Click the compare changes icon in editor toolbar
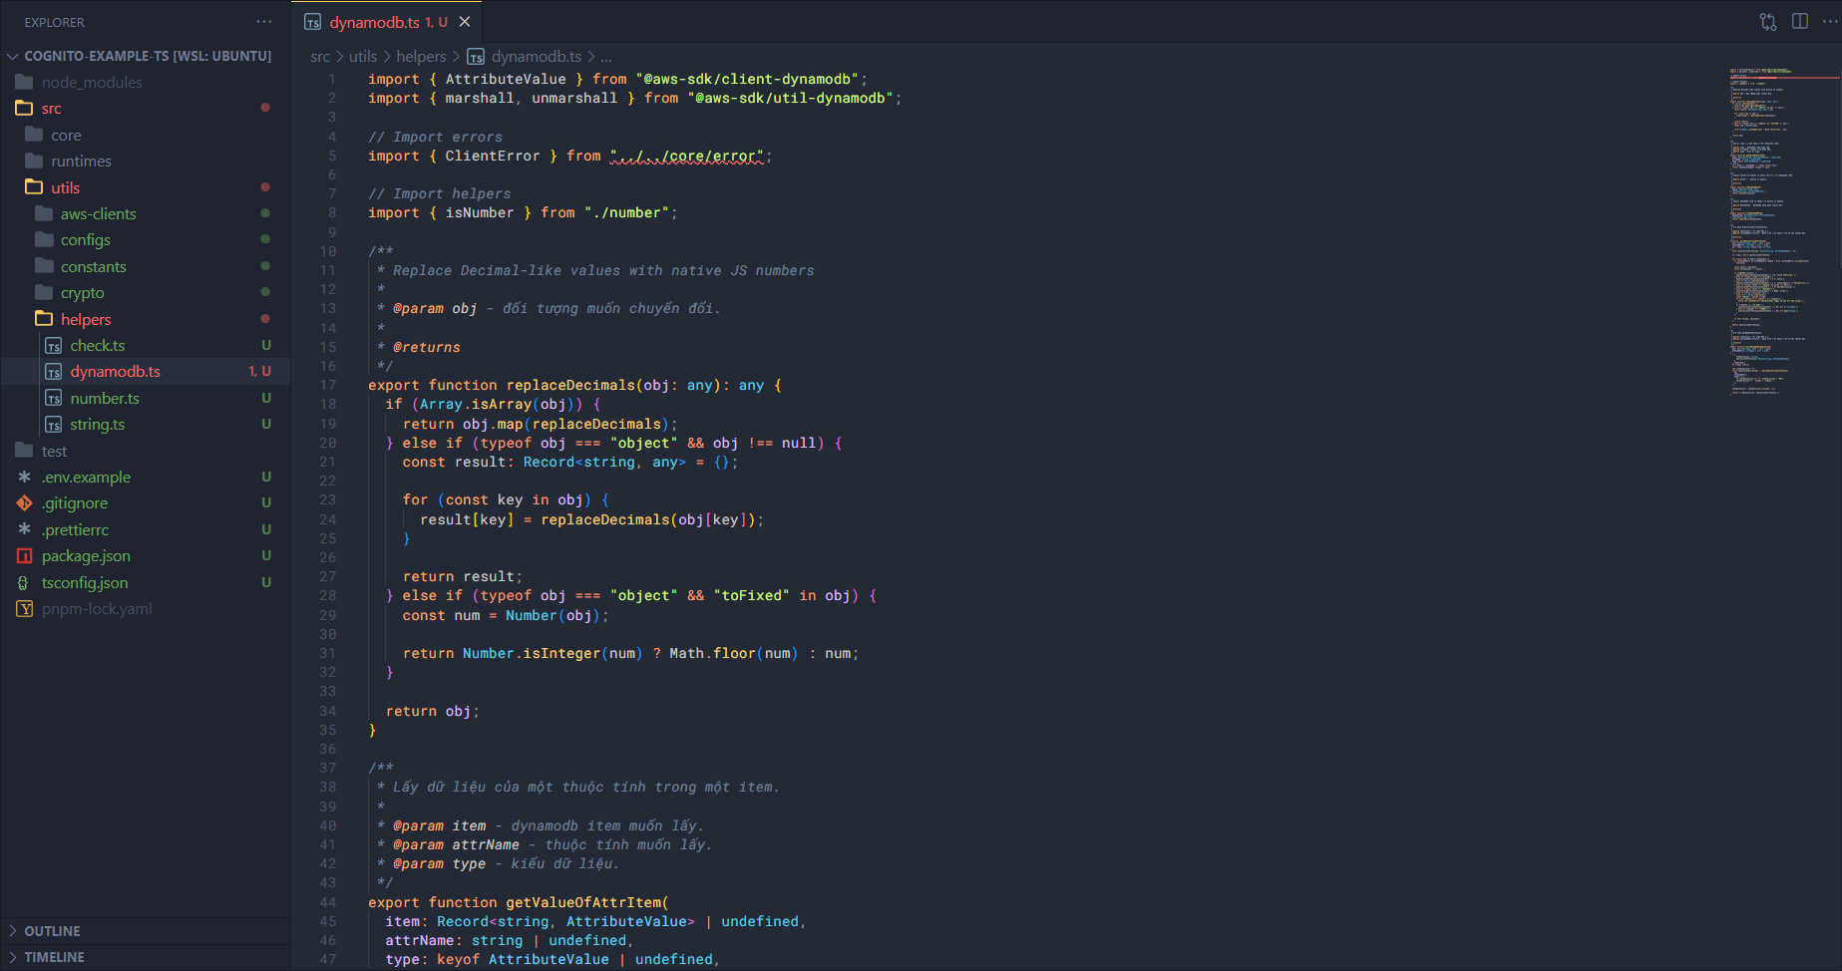This screenshot has height=971, width=1842. tap(1768, 22)
